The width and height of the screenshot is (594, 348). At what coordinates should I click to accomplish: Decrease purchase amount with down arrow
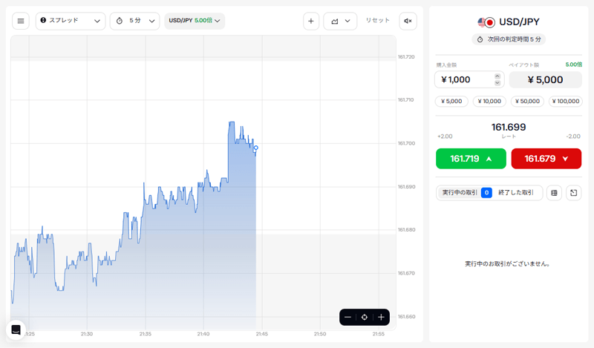coord(497,83)
